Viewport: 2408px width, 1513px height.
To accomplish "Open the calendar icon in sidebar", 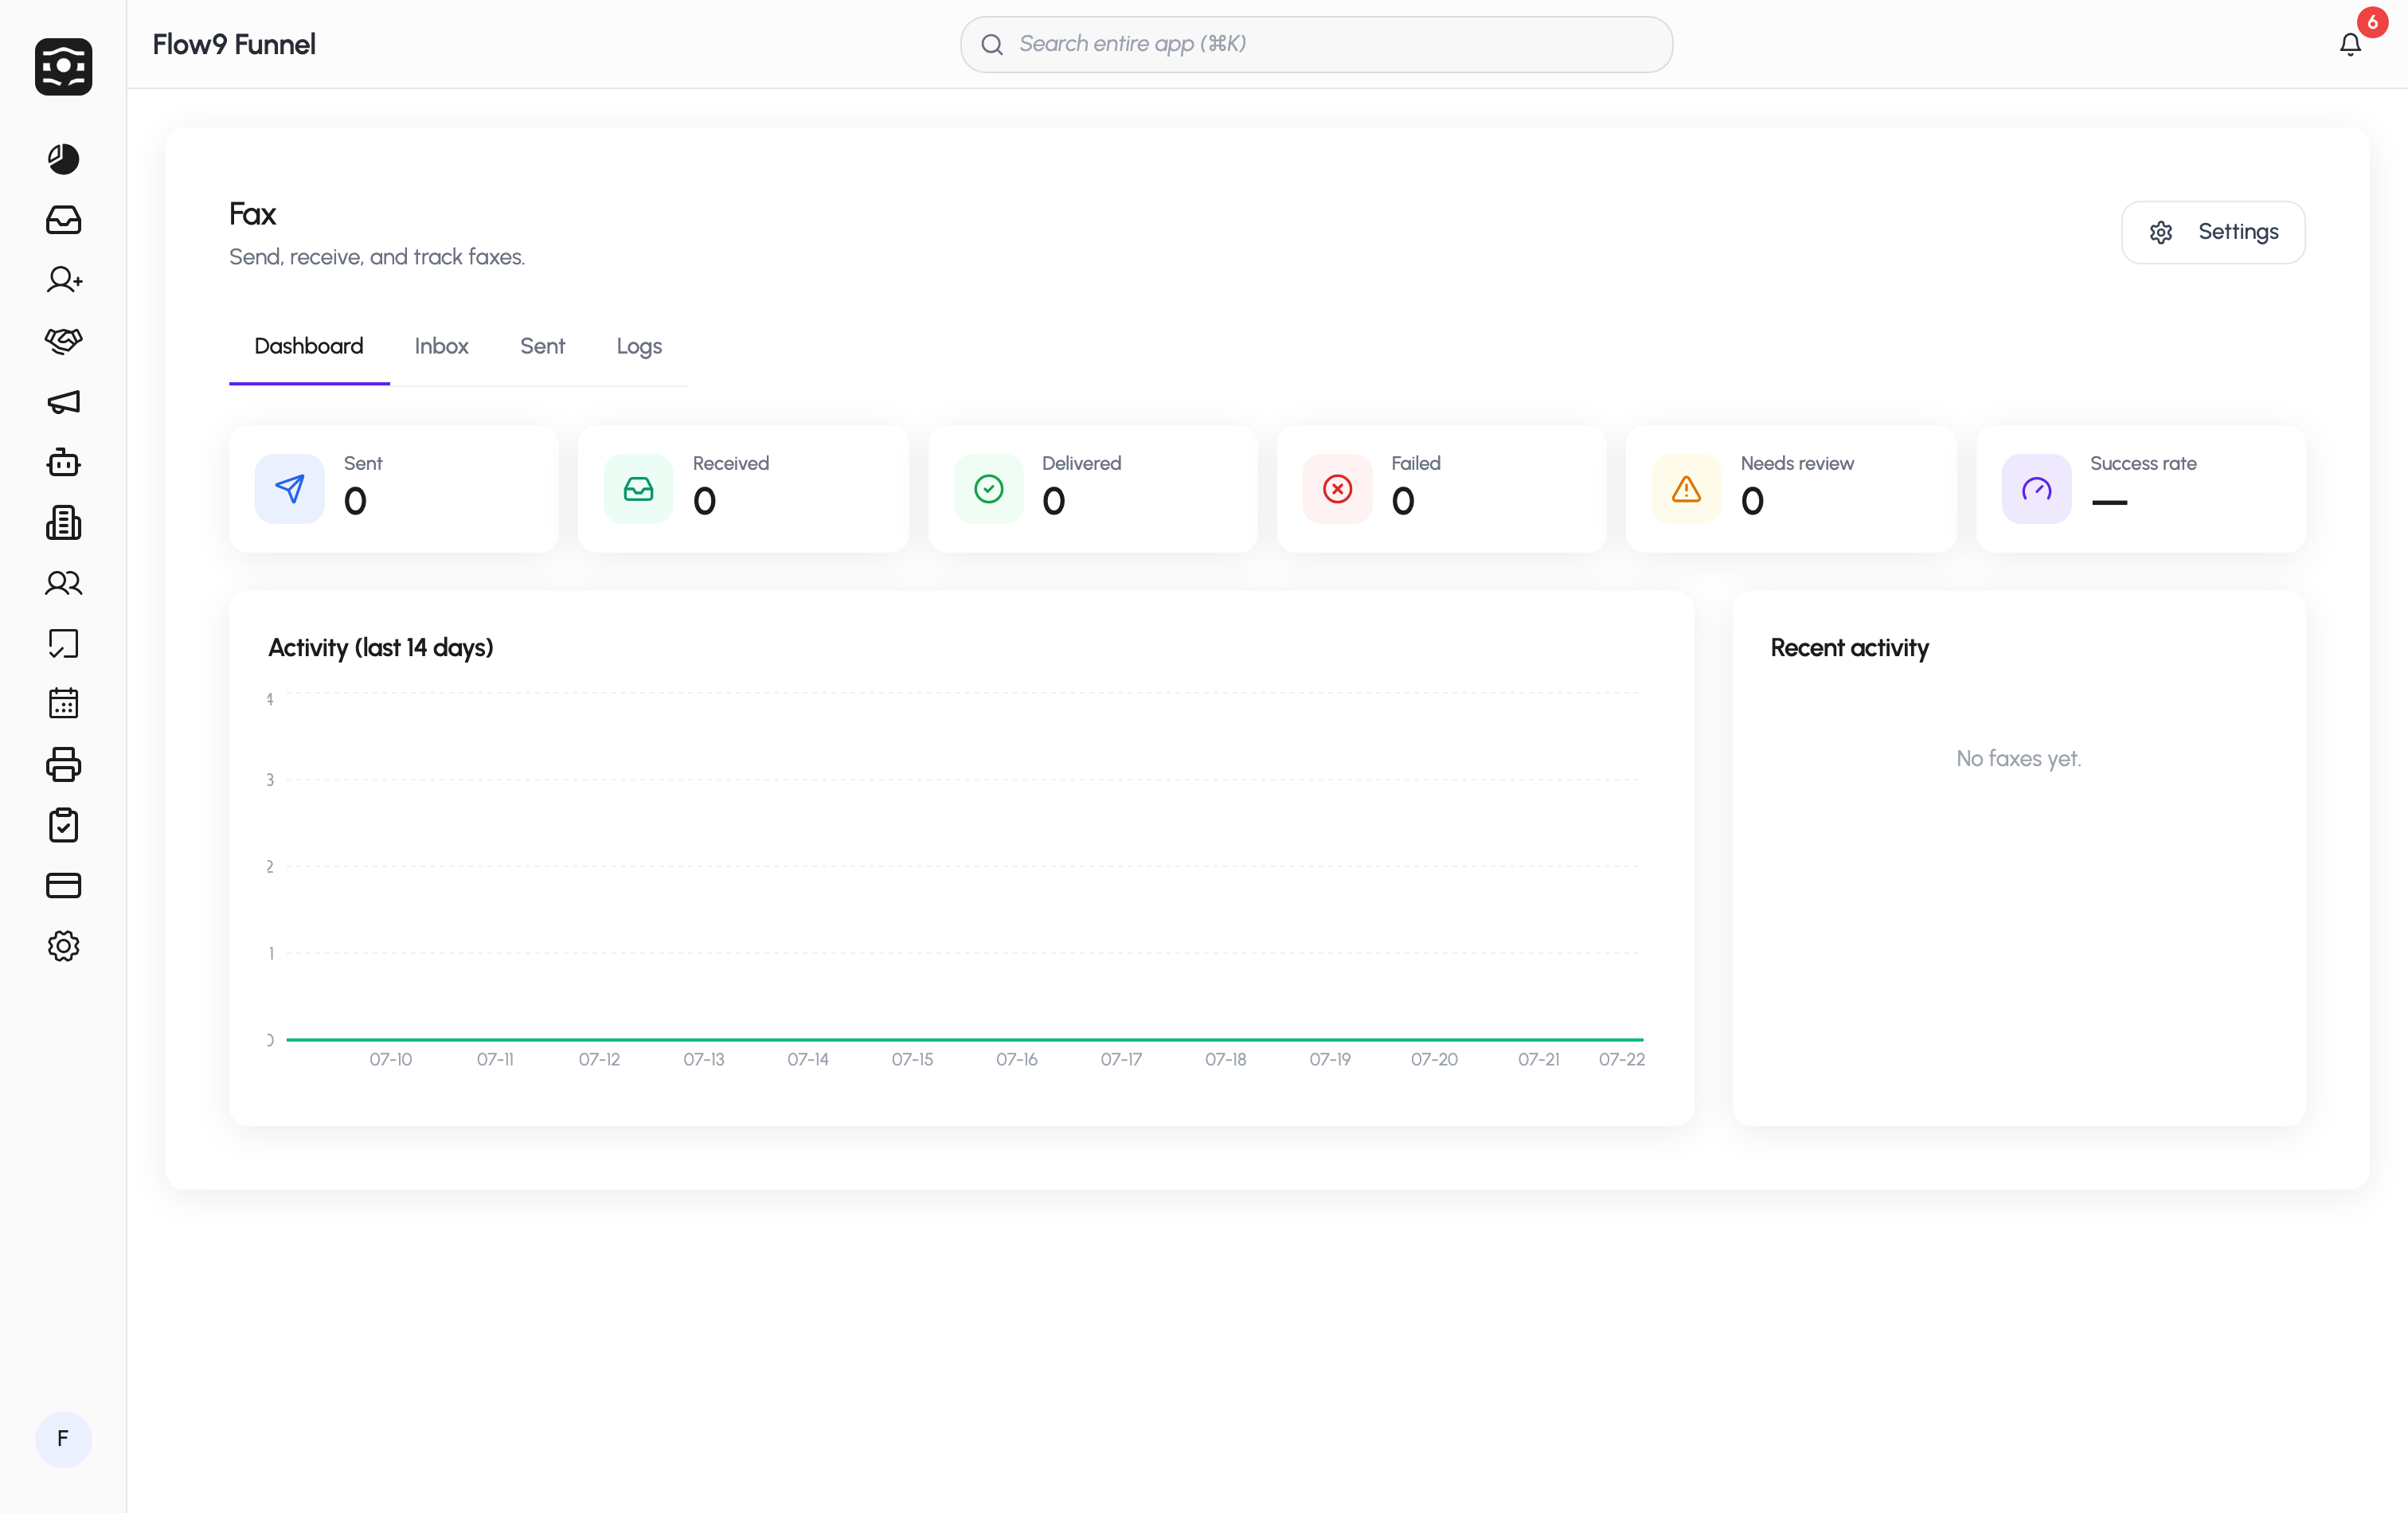I will tap(63, 703).
